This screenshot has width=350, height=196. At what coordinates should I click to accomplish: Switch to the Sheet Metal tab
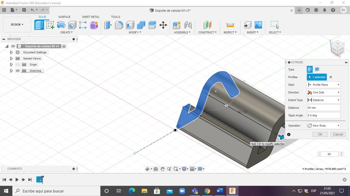[x=91, y=17]
